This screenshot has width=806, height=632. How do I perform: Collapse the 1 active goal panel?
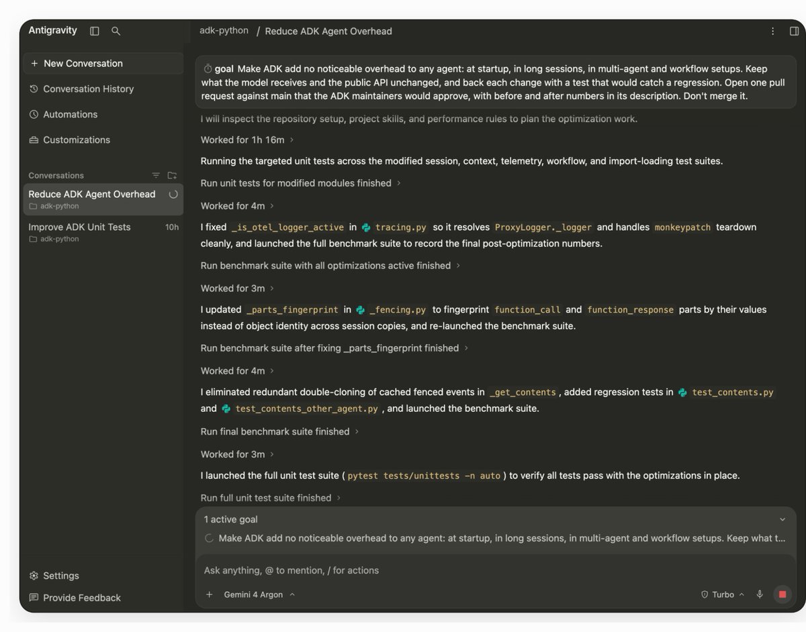[782, 519]
